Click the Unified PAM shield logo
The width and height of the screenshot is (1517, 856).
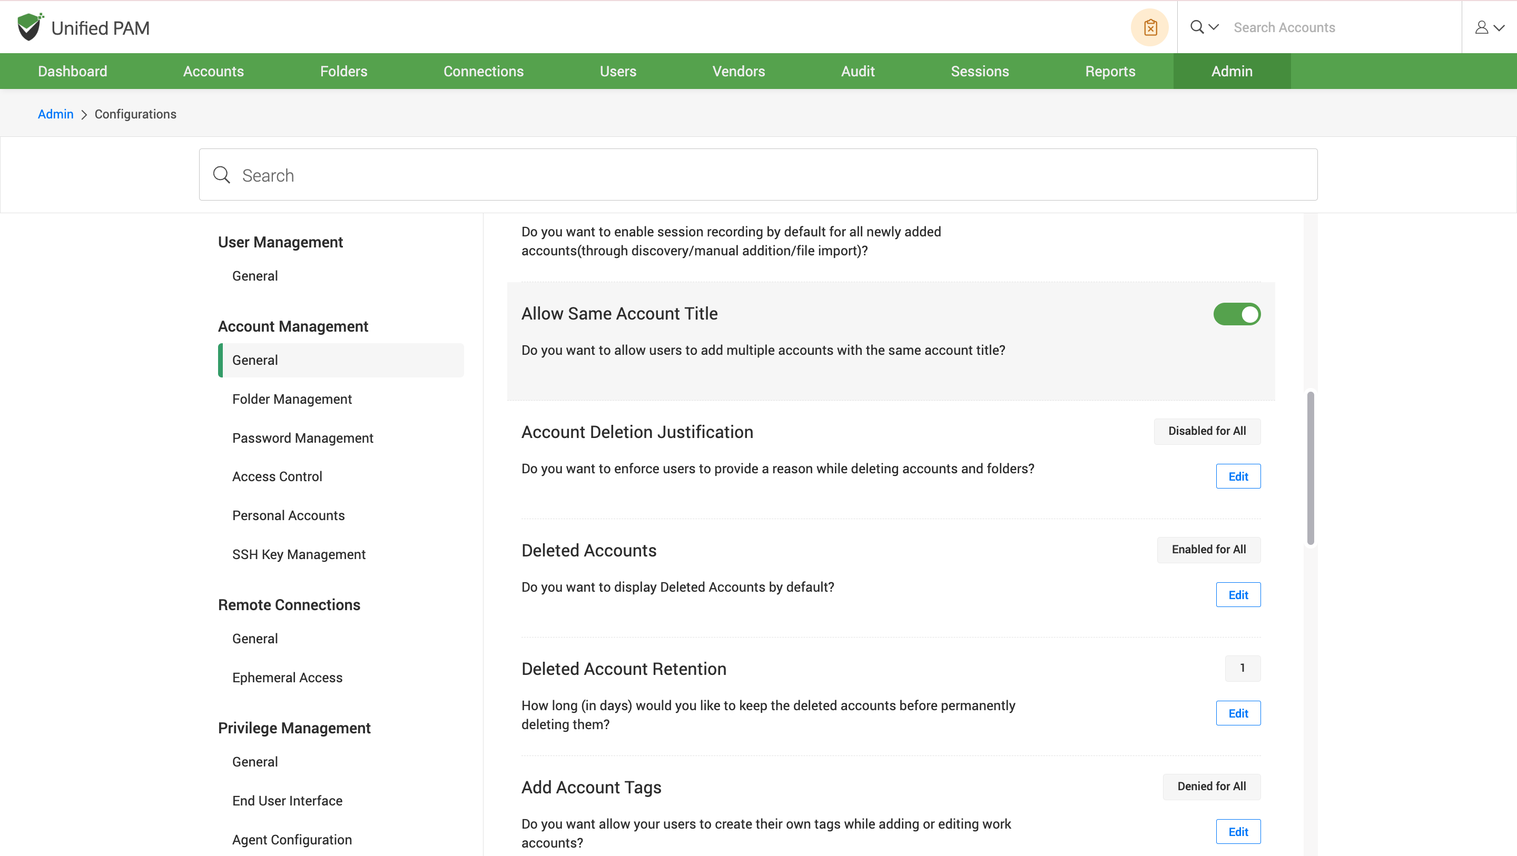(29, 27)
